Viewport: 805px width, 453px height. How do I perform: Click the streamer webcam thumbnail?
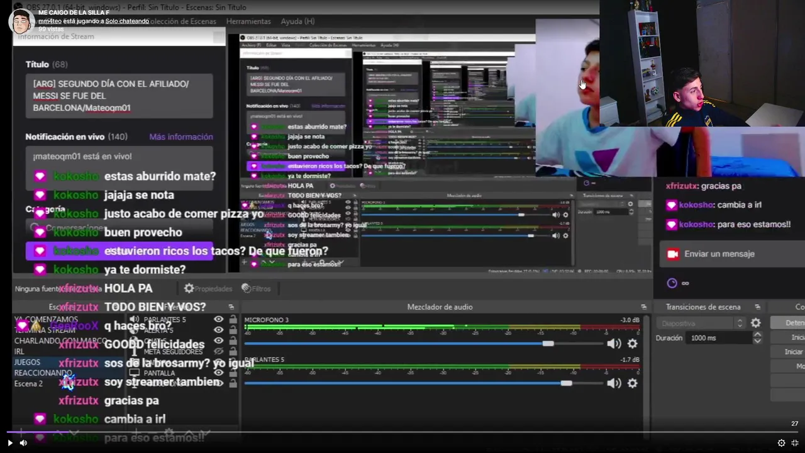(x=702, y=63)
